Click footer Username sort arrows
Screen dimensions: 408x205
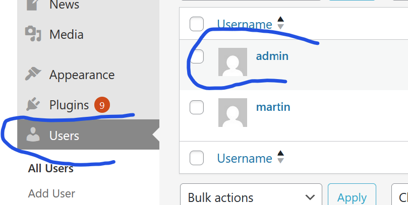(x=281, y=158)
